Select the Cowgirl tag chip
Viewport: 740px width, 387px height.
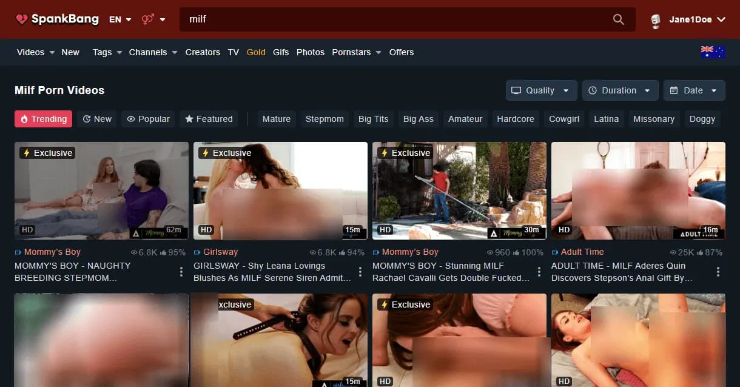tap(564, 119)
